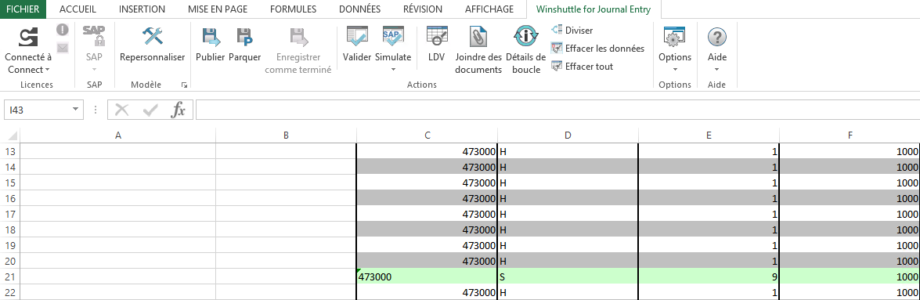Click Effacer tout
The image size is (920, 300).
click(582, 67)
